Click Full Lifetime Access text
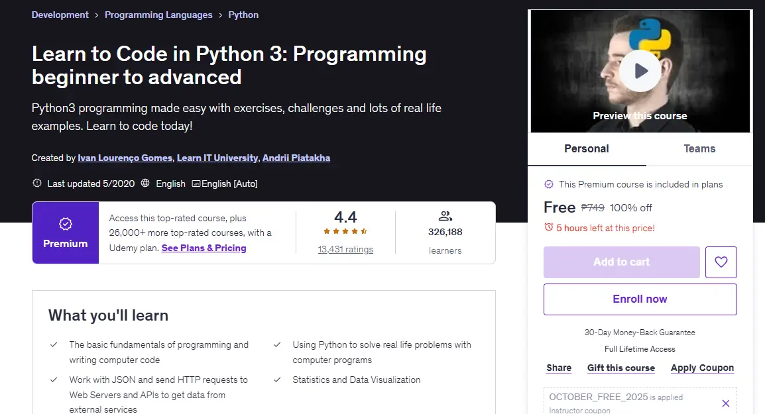Screen dimensions: 765x414 (640, 349)
